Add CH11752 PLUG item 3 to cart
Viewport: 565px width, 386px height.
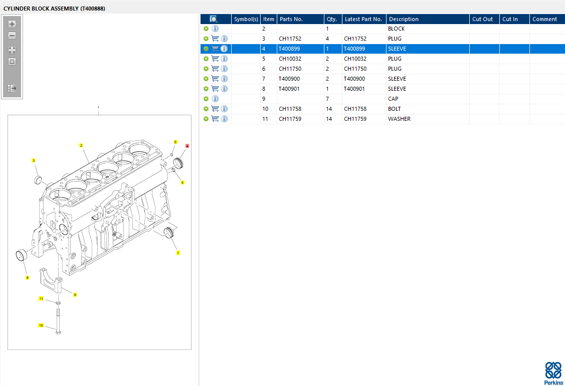point(215,39)
